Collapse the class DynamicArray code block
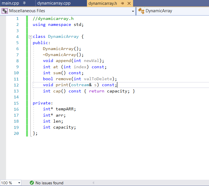The width and height of the screenshot is (209, 186). coord(30,37)
